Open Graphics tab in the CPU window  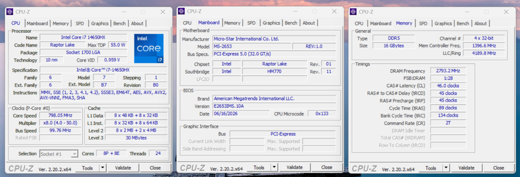[100, 23]
